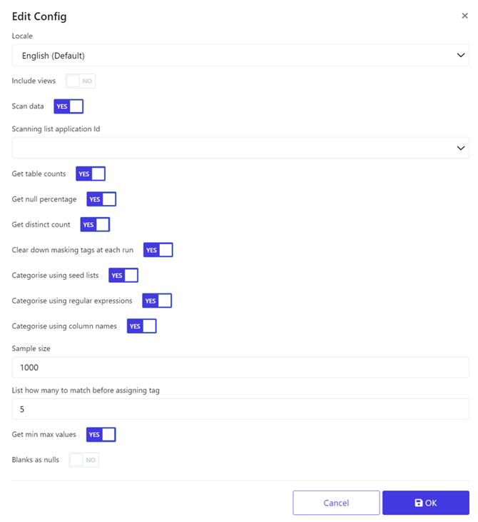The width and height of the screenshot is (478, 522).
Task: Turn off Categorise using column names
Action: click(142, 326)
